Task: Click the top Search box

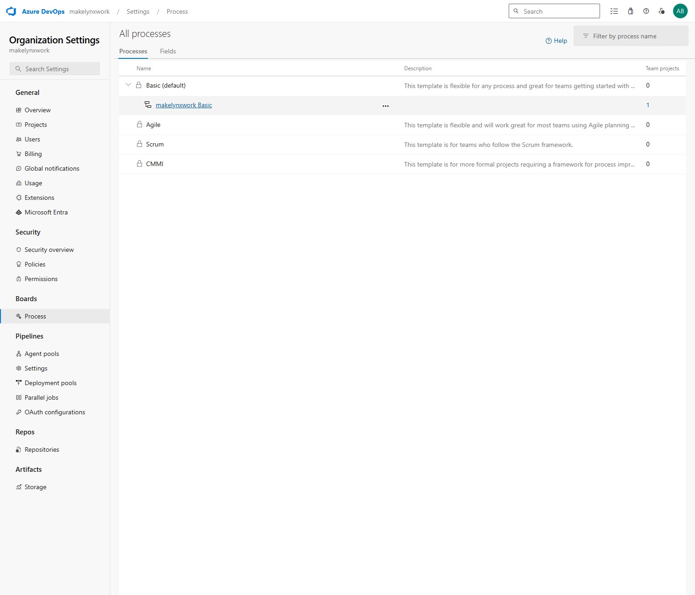Action: [554, 11]
